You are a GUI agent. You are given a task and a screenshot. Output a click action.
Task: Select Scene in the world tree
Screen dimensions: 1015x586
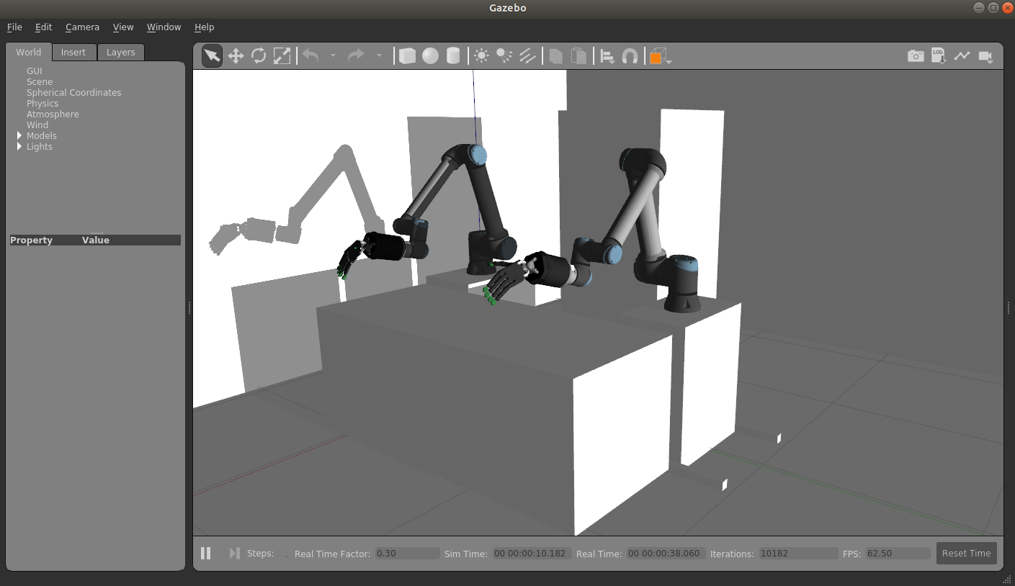click(x=40, y=81)
